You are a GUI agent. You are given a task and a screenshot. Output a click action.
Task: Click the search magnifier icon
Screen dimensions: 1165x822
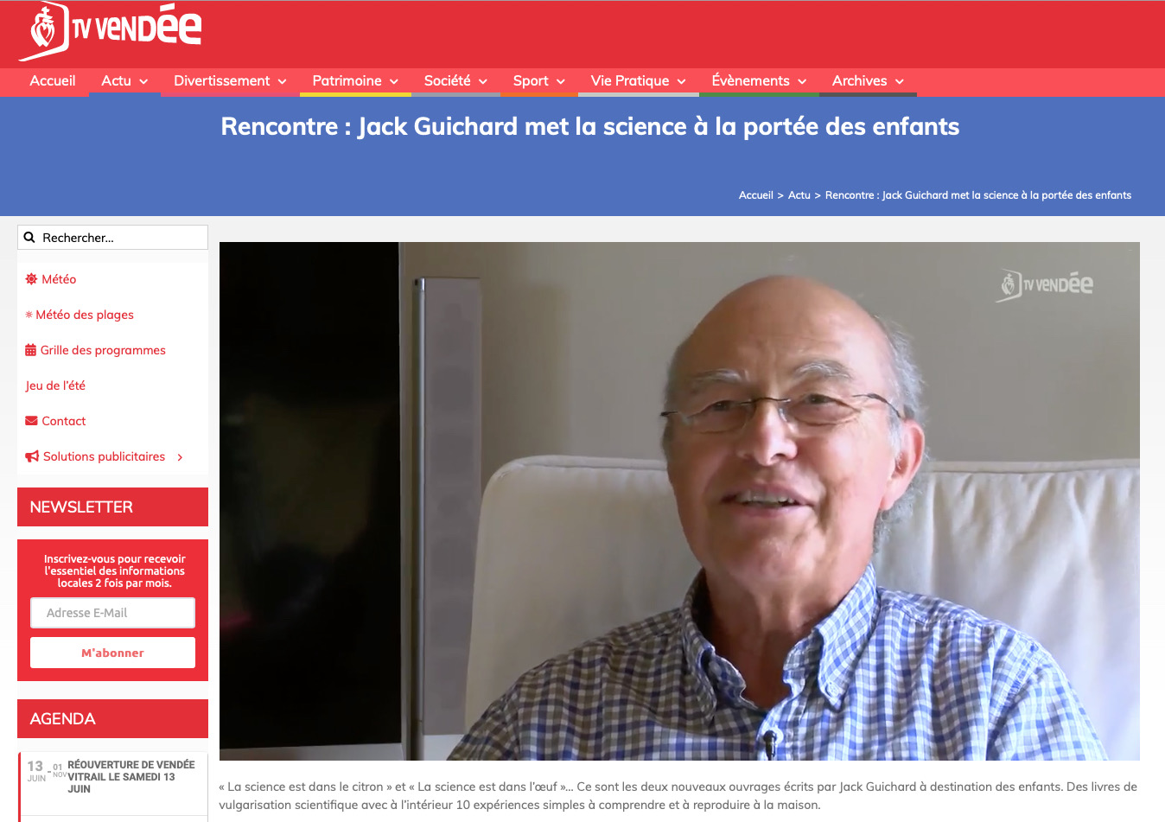29,238
